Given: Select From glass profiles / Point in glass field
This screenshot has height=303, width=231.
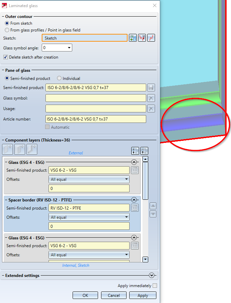Looking at the screenshot, I should coord(7,30).
